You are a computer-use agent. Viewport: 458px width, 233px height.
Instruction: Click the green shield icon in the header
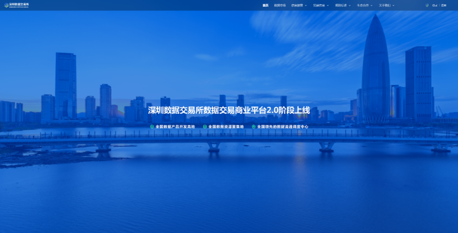click(x=427, y=5)
